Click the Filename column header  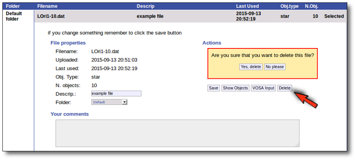[x=47, y=6]
